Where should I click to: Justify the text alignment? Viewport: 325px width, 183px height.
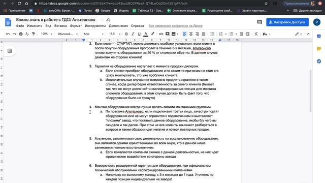click(x=204, y=34)
